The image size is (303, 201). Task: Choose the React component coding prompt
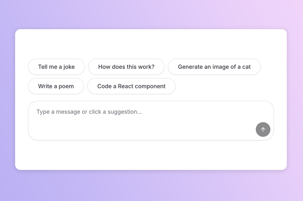tap(131, 86)
